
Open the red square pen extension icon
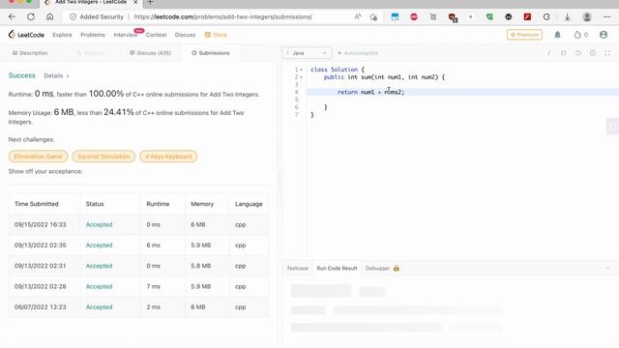[527, 17]
